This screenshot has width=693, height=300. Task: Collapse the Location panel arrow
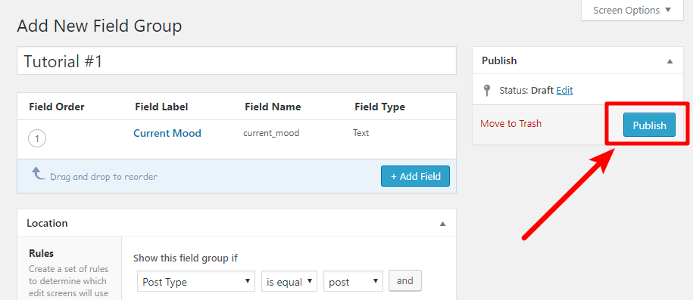click(x=442, y=224)
